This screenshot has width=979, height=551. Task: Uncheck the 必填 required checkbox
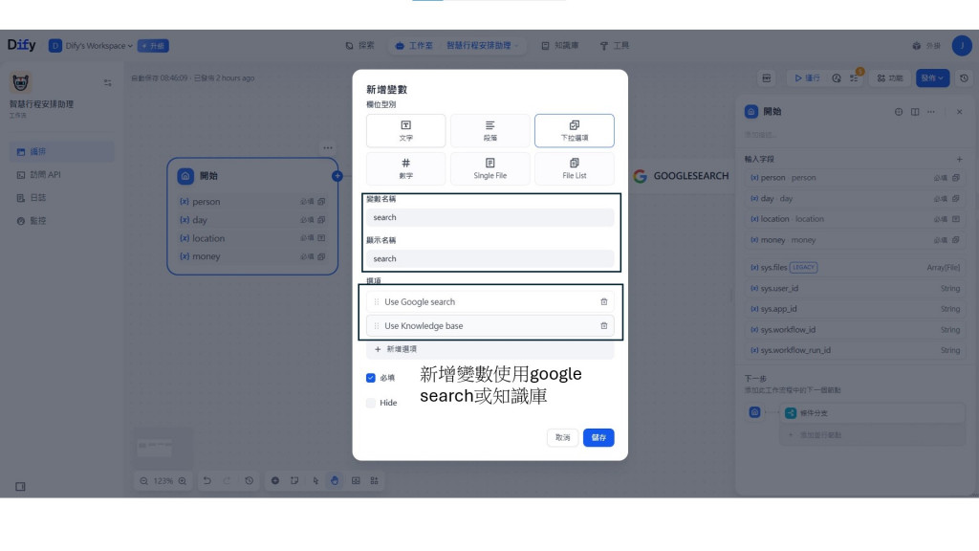pos(371,378)
